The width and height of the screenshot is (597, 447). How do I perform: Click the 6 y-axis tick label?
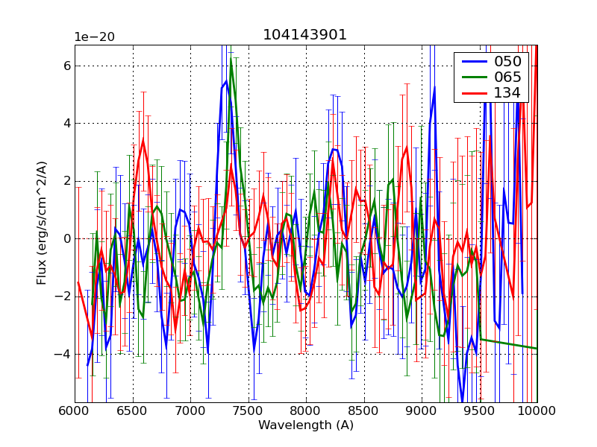(x=66, y=66)
